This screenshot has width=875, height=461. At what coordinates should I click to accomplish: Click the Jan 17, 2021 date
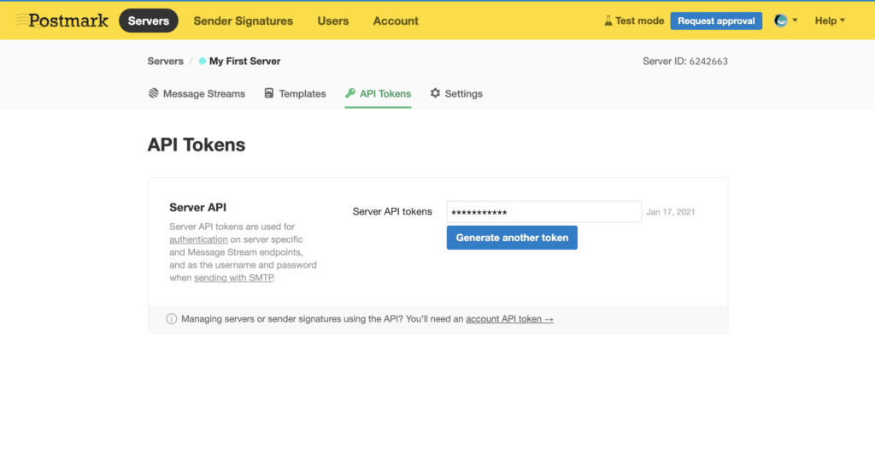671,212
